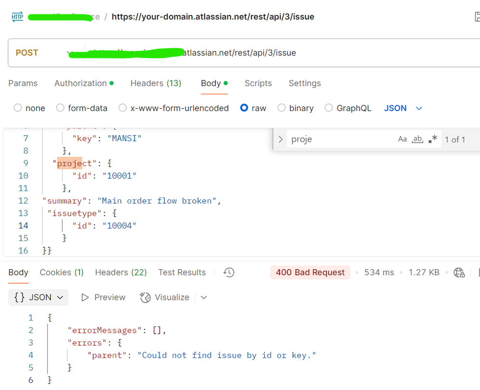The width and height of the screenshot is (480, 390).
Task: Open the Test Results tab
Action: pyautogui.click(x=182, y=272)
